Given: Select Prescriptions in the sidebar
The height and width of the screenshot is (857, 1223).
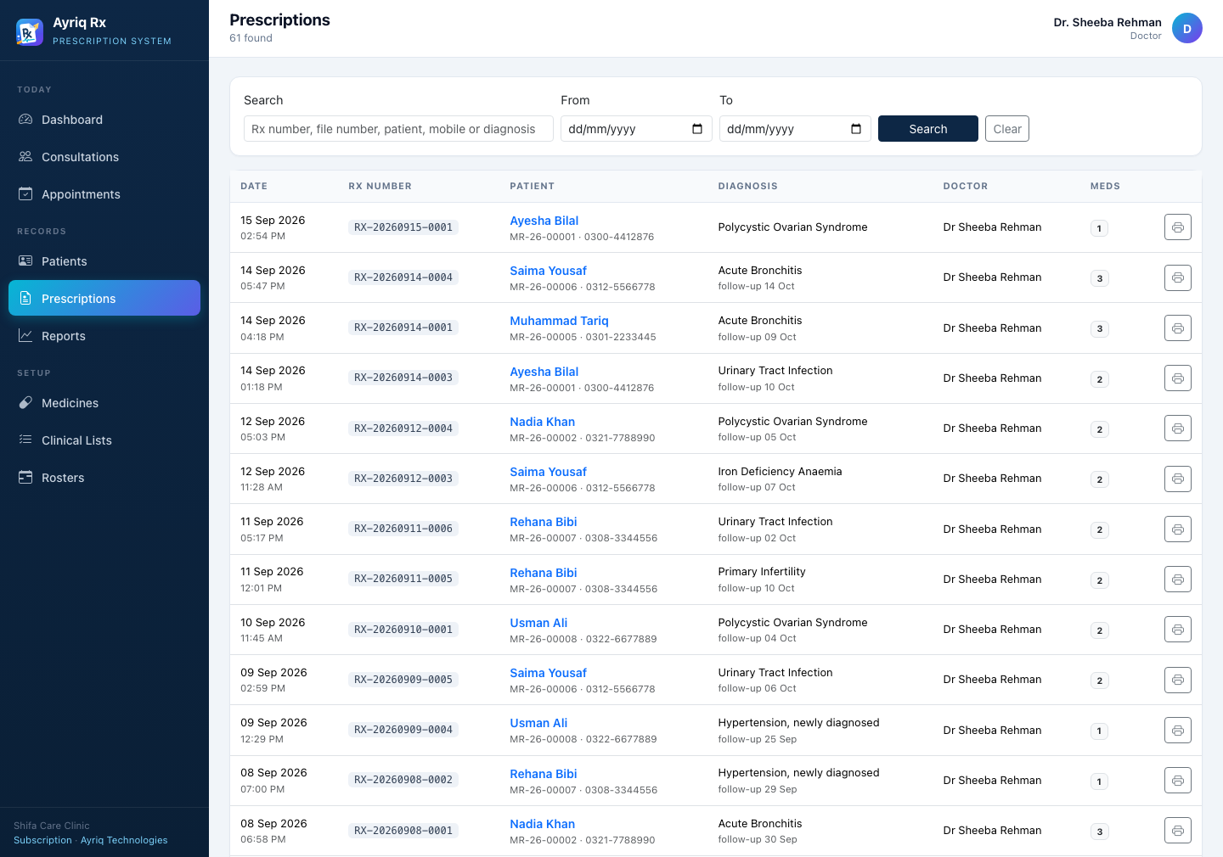Looking at the screenshot, I should coord(104,299).
